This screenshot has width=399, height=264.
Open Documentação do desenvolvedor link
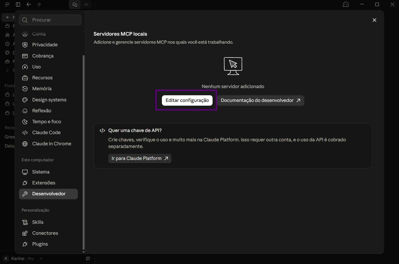pyautogui.click(x=261, y=100)
